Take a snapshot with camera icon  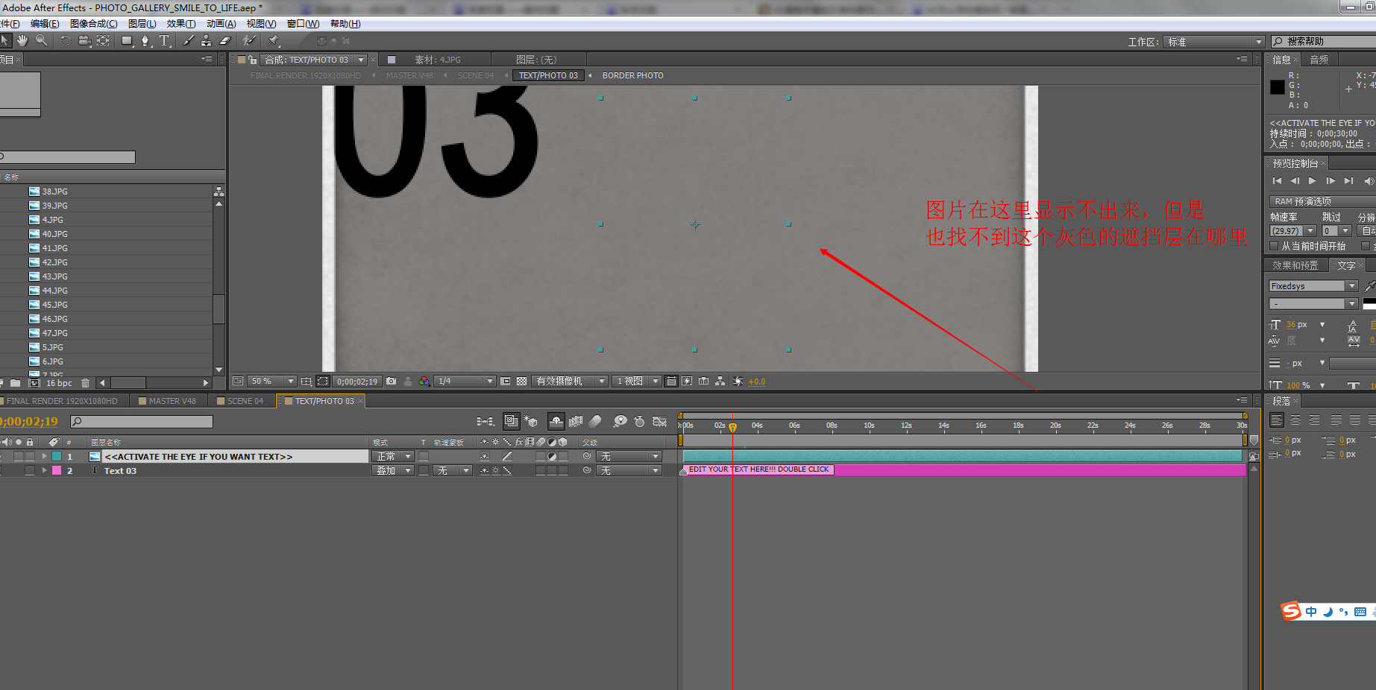392,381
